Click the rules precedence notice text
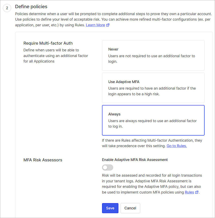The height and width of the screenshot is (218, 215). click(x=152, y=143)
